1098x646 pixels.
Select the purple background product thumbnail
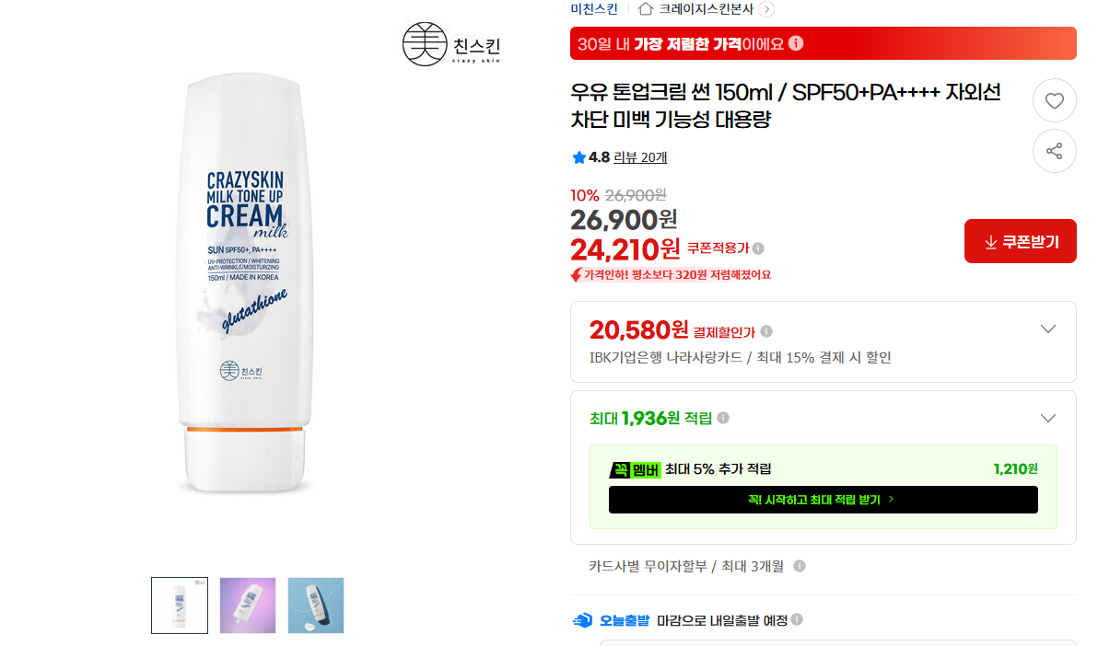pyautogui.click(x=247, y=606)
